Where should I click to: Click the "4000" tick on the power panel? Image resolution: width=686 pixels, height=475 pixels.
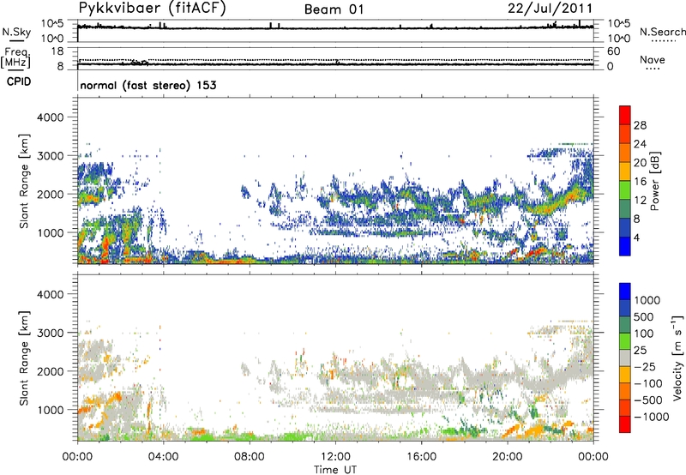point(51,117)
